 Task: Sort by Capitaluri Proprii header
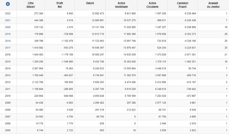click(x=183, y=5)
